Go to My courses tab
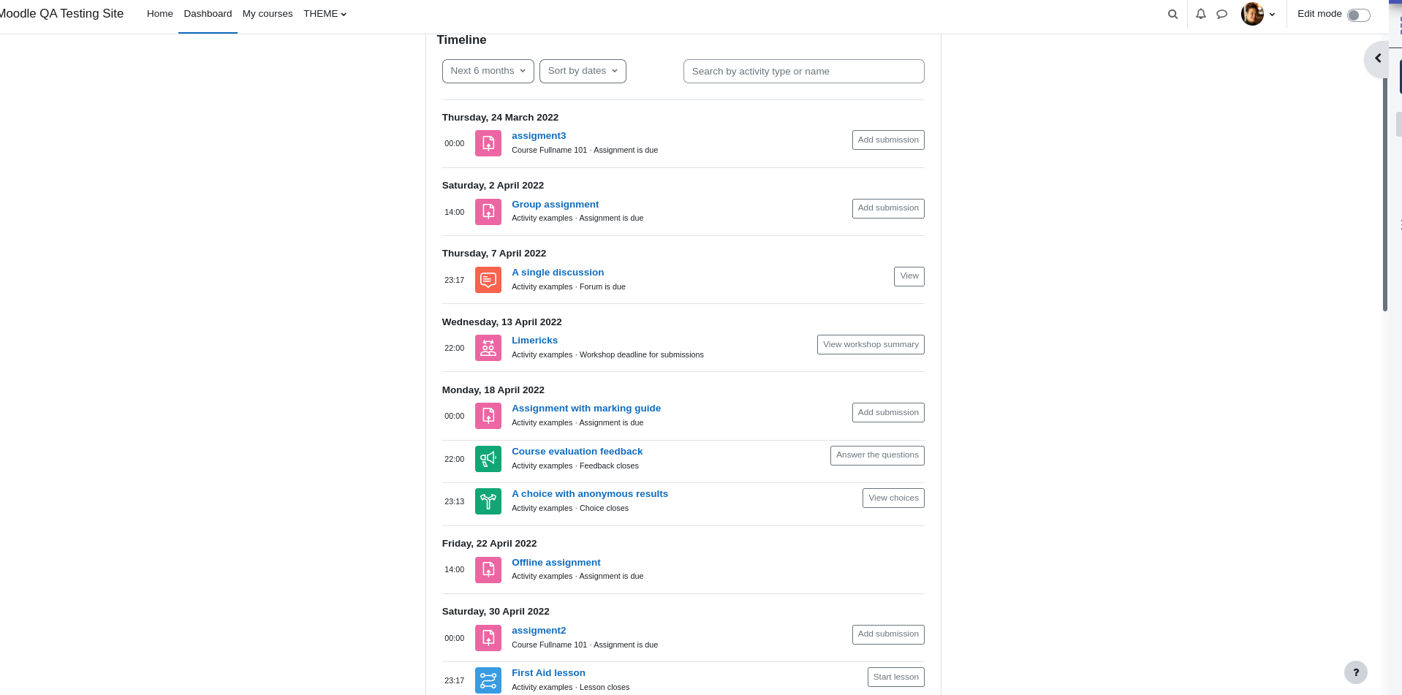1402x695 pixels. 268,14
